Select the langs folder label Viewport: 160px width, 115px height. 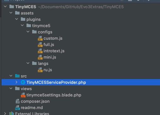tap(43, 64)
